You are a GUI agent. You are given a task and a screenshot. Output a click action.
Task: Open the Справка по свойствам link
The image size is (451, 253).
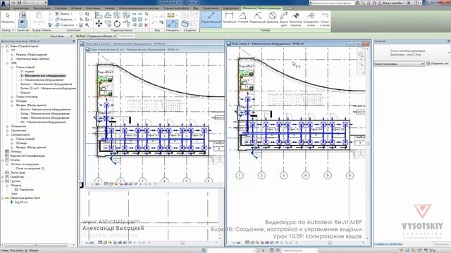pyautogui.click(x=388, y=244)
